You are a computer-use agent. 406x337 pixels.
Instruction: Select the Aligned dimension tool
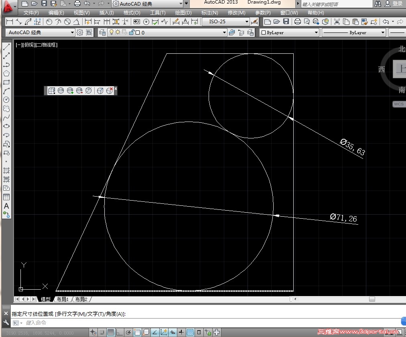18,22
